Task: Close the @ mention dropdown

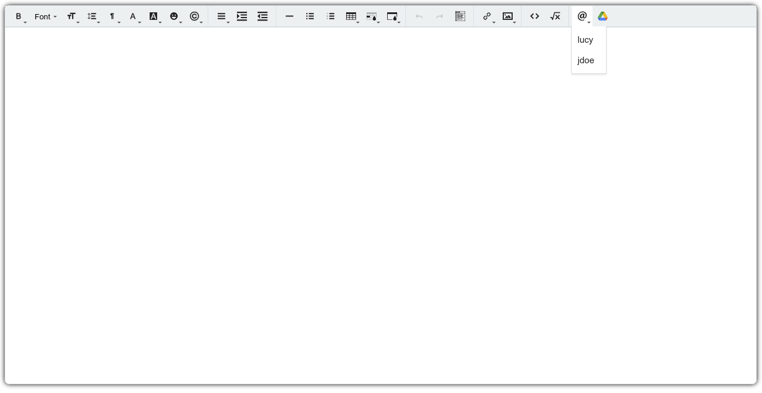Action: [582, 16]
